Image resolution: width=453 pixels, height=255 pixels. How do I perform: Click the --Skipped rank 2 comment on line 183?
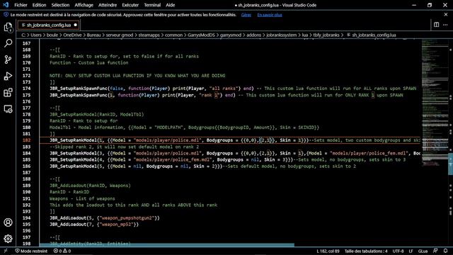(125, 147)
